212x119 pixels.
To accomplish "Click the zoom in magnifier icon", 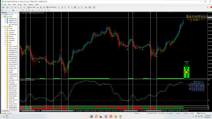I will coord(69,7).
